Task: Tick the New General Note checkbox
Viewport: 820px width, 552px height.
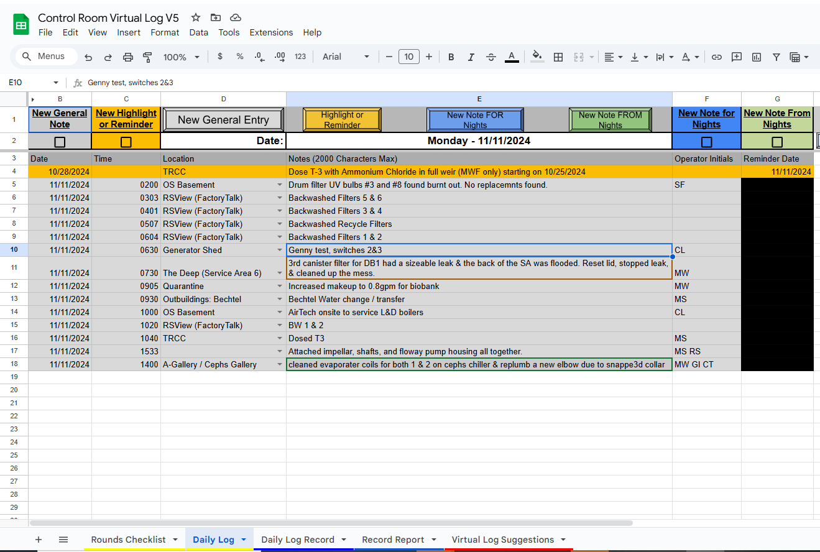Action: tap(60, 142)
